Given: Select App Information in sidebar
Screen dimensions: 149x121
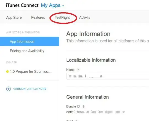Looking at the screenshot, I should [30, 41].
